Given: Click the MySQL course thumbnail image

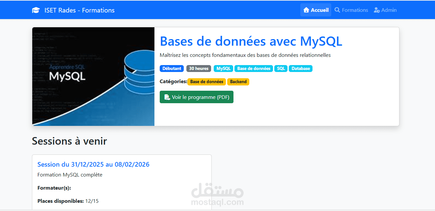Looking at the screenshot, I should tap(93, 76).
